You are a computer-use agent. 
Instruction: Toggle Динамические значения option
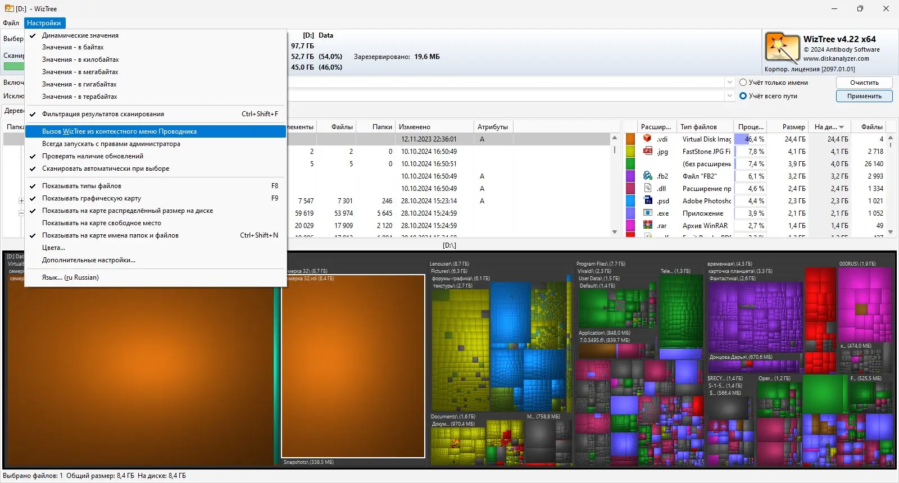pos(156,35)
